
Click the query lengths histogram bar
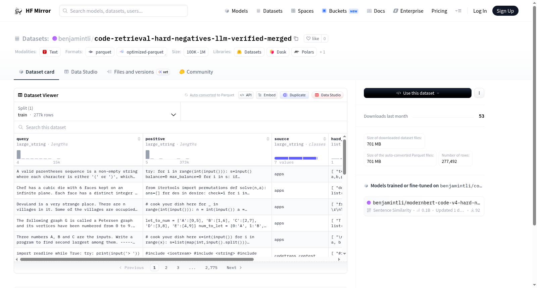click(19, 155)
